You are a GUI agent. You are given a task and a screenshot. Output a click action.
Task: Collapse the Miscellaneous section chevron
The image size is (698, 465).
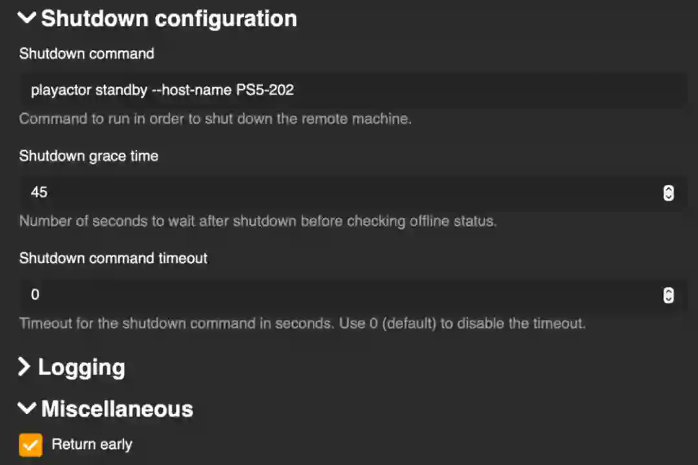27,408
